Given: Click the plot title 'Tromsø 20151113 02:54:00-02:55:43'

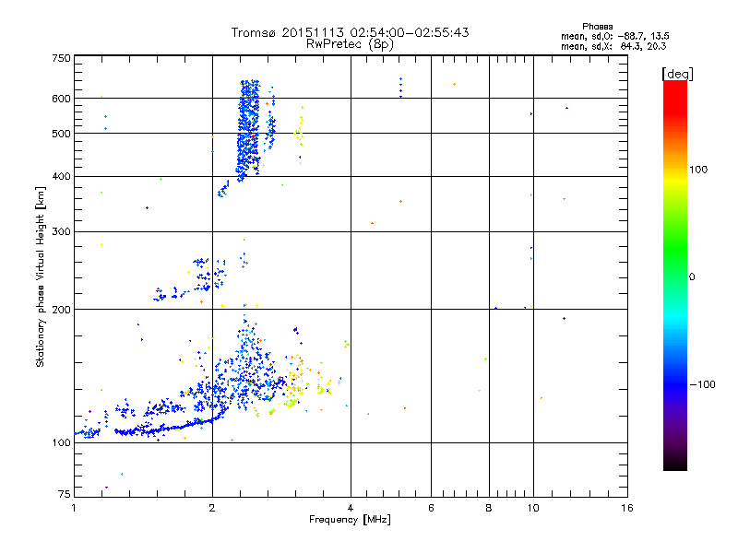Looking at the screenshot, I should [x=350, y=32].
